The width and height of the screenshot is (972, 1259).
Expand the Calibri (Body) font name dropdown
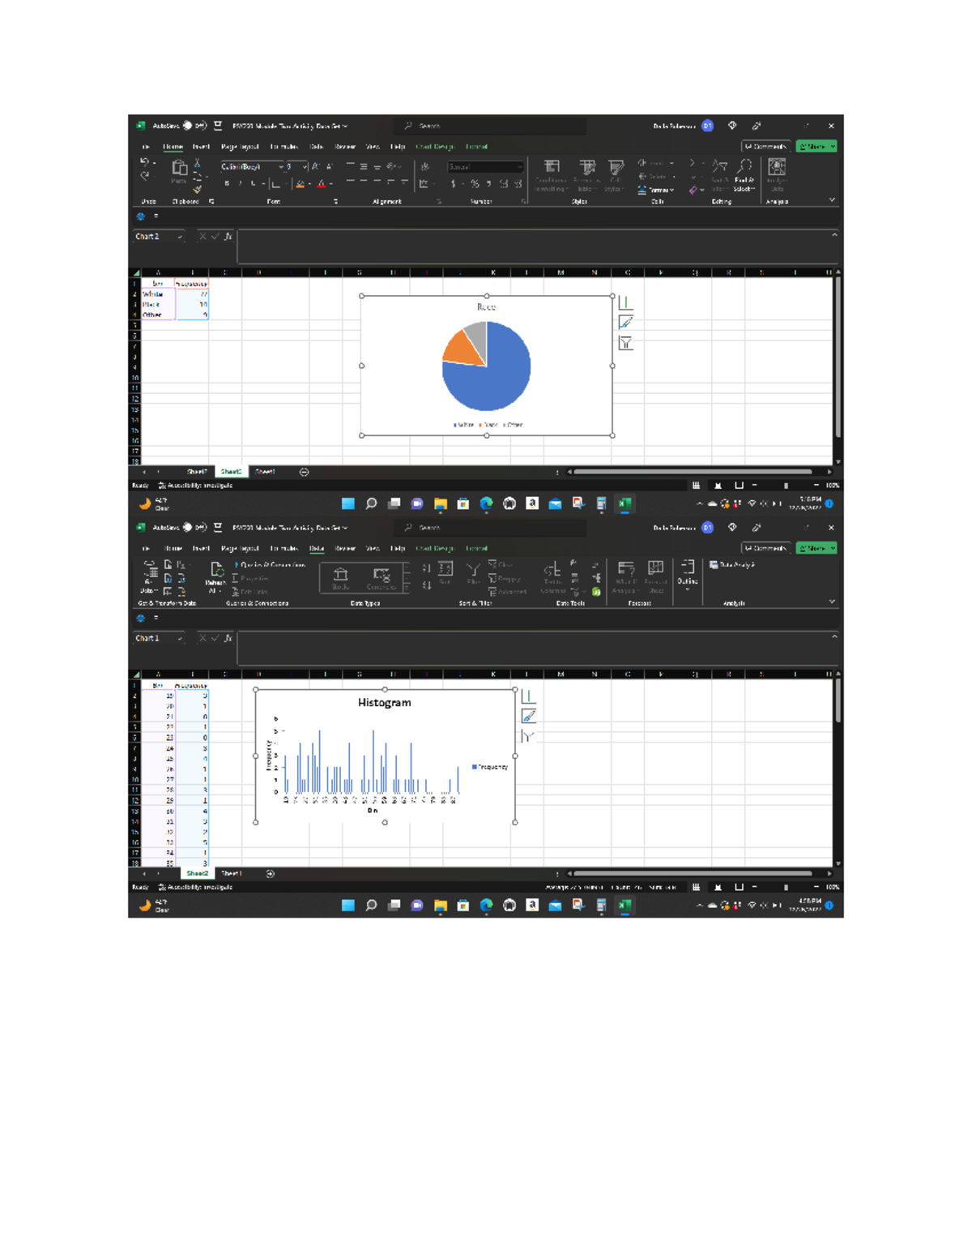[x=281, y=167]
